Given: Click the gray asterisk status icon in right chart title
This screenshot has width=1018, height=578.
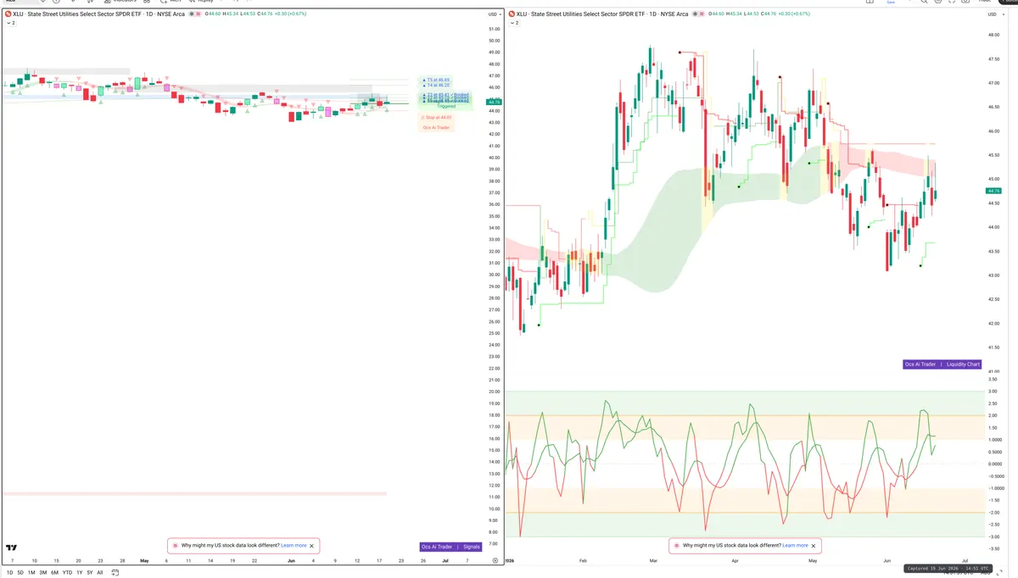Looking at the screenshot, I should click(694, 14).
